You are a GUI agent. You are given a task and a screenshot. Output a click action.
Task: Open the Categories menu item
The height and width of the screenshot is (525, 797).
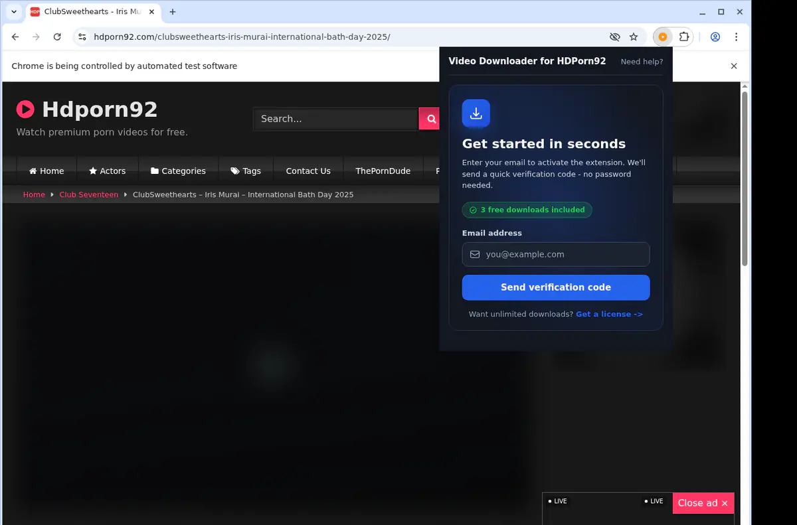click(178, 171)
